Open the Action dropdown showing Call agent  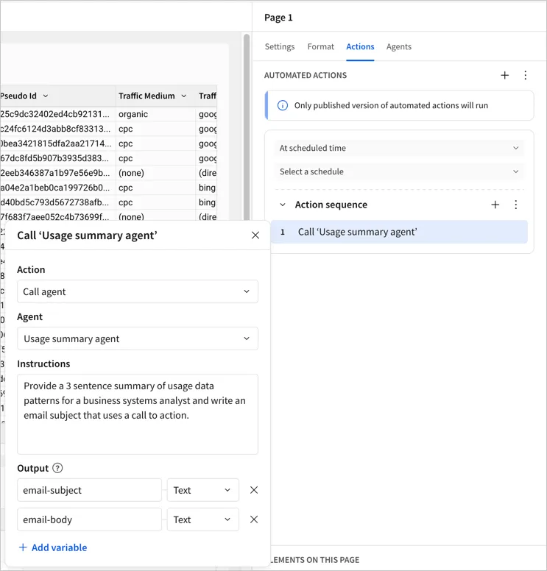coord(138,291)
